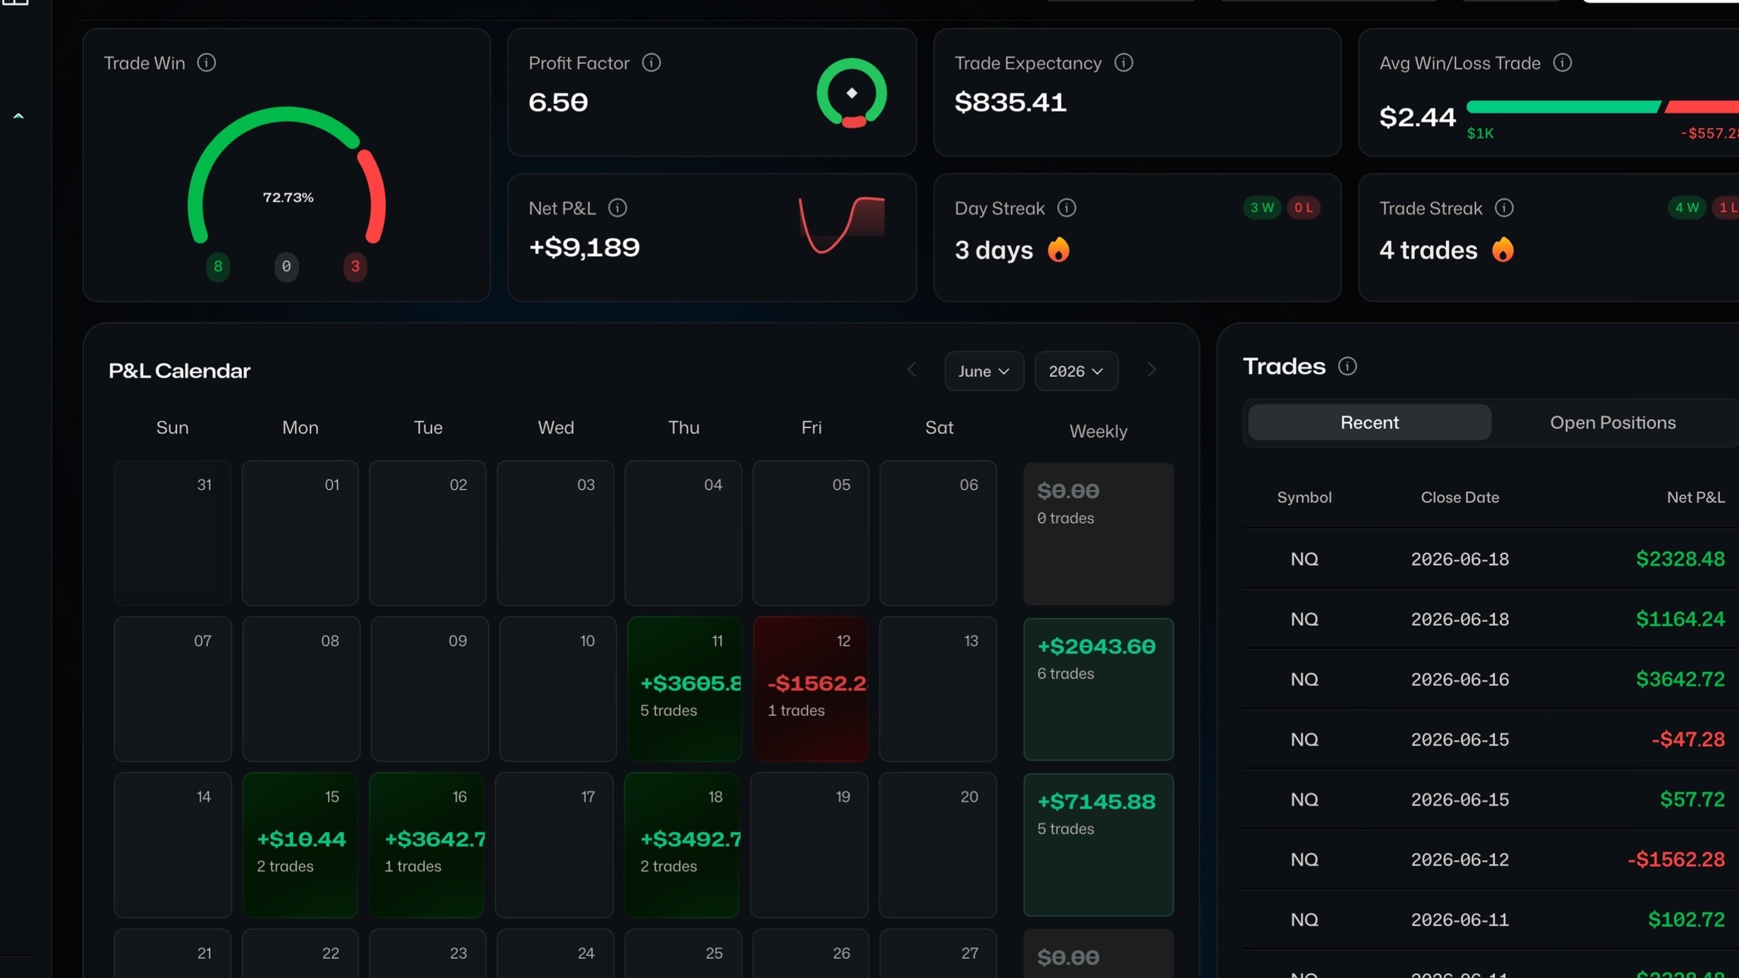1739x978 pixels.
Task: Switch to the Recent trades tab
Action: pos(1369,422)
